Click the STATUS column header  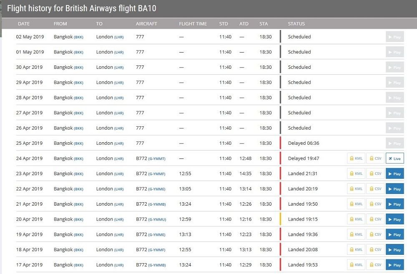pyautogui.click(x=296, y=24)
